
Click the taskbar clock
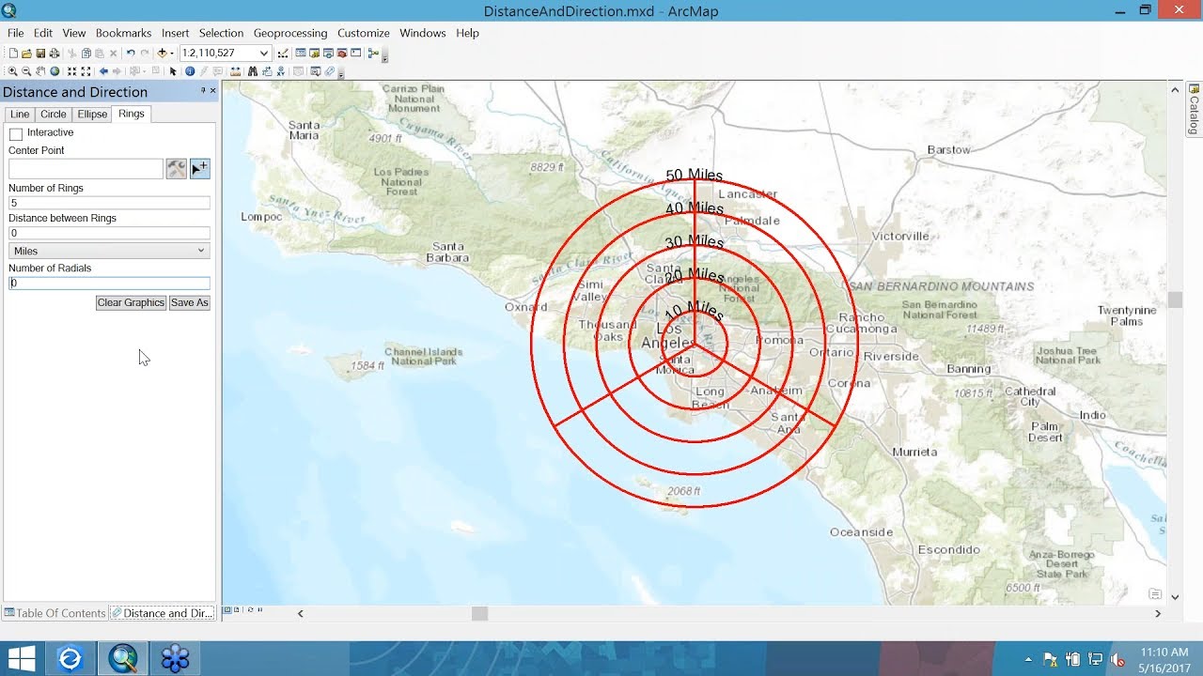(1164, 659)
